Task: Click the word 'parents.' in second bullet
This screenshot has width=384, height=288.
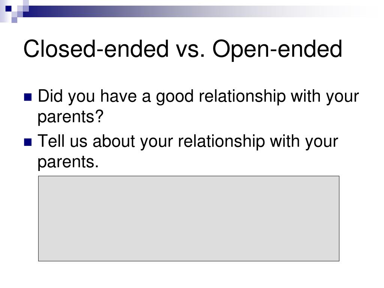Action: click(x=68, y=162)
